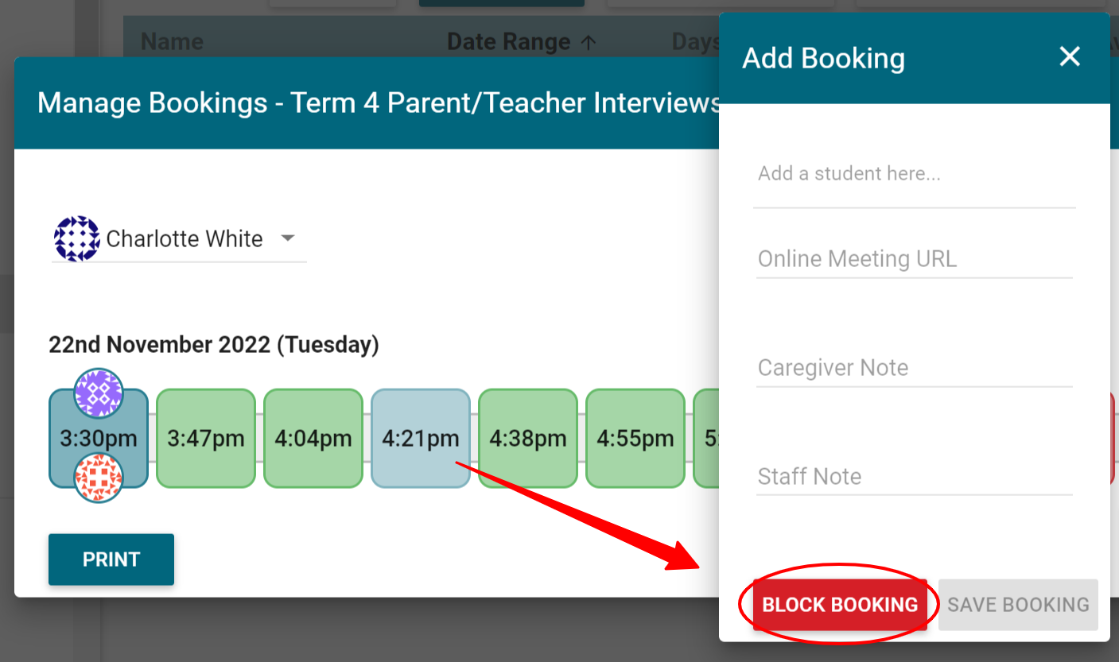
Task: Click the BLOCK BOOKING button
Action: pos(839,604)
